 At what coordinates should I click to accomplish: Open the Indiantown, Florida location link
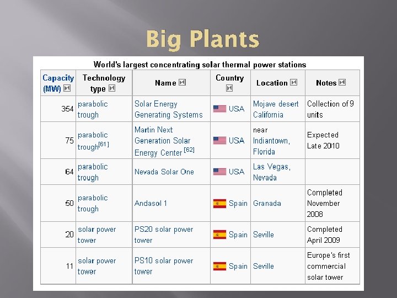[x=271, y=146]
